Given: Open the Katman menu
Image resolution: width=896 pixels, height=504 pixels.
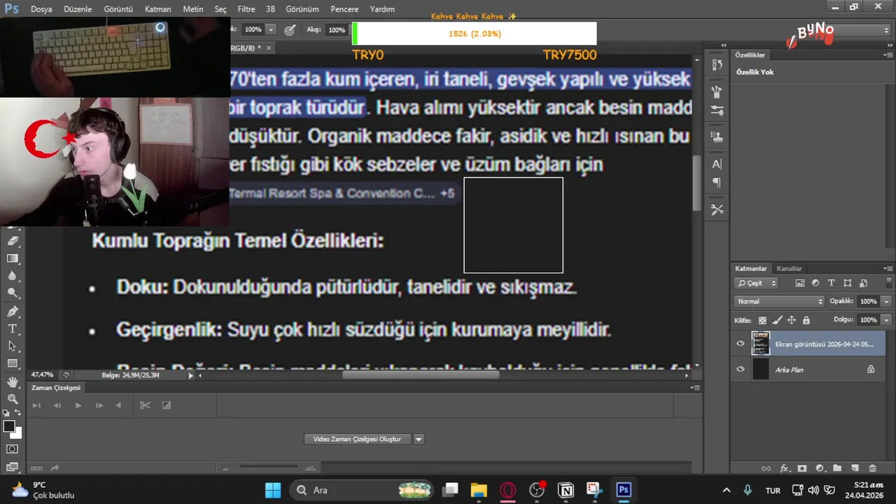Looking at the screenshot, I should 158,9.
